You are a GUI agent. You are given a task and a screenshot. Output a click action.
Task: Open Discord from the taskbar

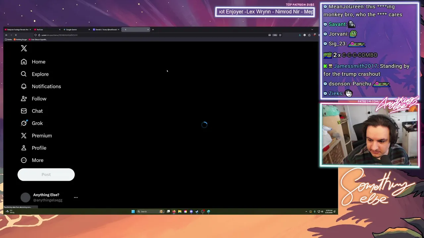191,212
